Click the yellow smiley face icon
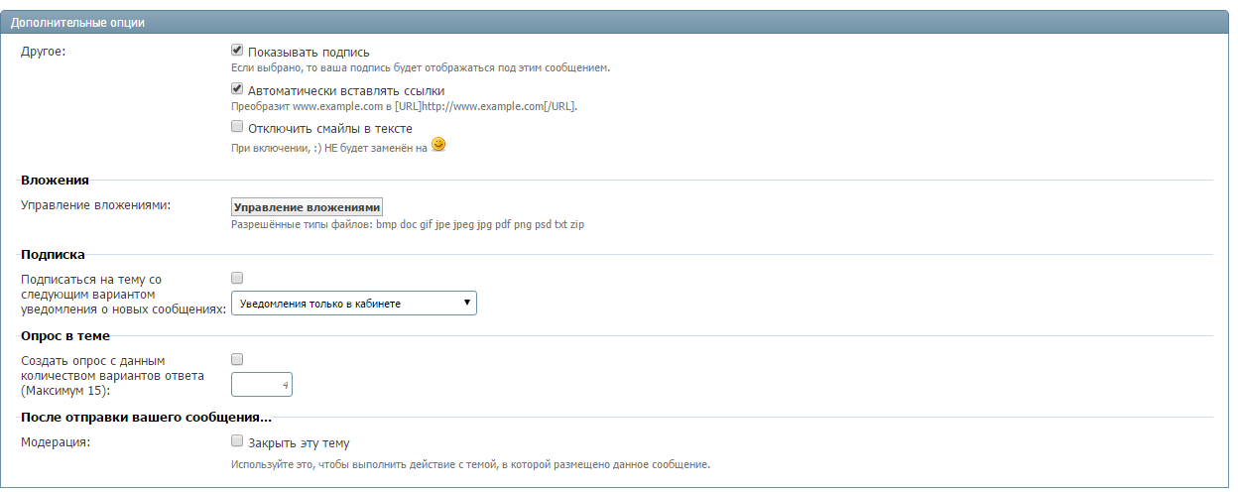The image size is (1238, 492). click(x=438, y=145)
